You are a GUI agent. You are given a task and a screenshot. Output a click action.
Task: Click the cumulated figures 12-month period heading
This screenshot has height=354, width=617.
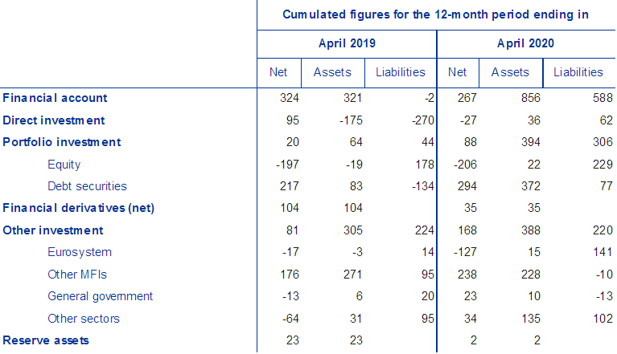click(x=436, y=14)
